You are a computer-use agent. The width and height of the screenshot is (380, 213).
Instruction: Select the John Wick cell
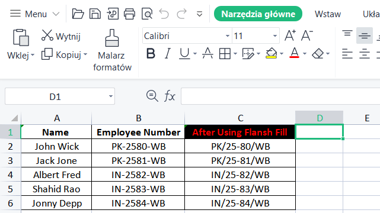click(x=56, y=146)
